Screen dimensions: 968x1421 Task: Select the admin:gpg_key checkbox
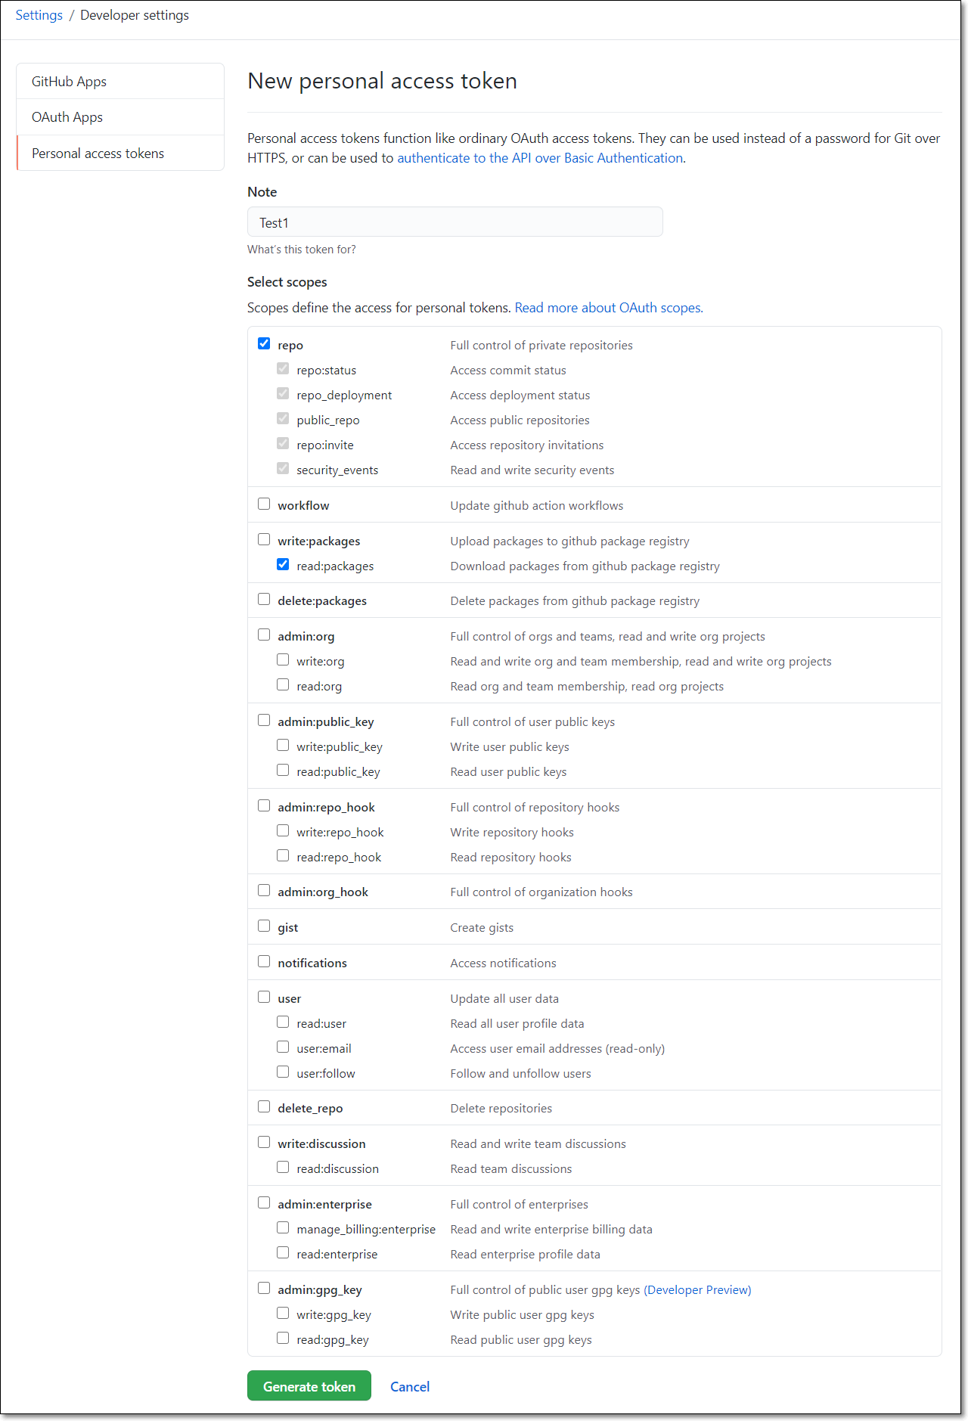[264, 1288]
